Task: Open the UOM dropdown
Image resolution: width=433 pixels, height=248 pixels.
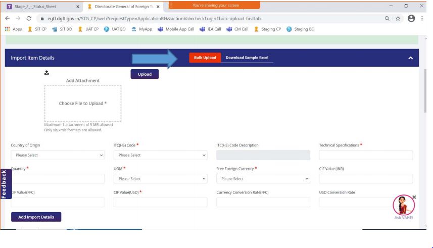Action: [161, 179]
